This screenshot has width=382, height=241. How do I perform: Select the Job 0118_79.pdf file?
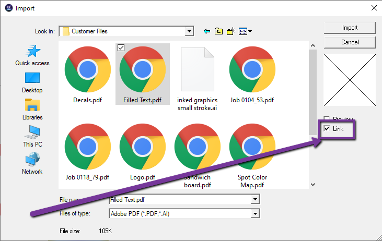[88, 152]
